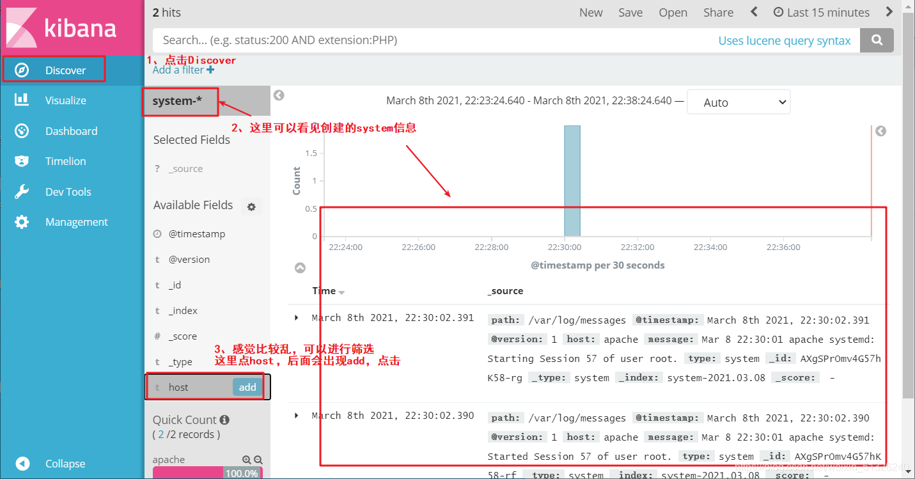Screen dimensions: 915x479
Task: Open Dev Tools in the sidebar
Action: (68, 192)
